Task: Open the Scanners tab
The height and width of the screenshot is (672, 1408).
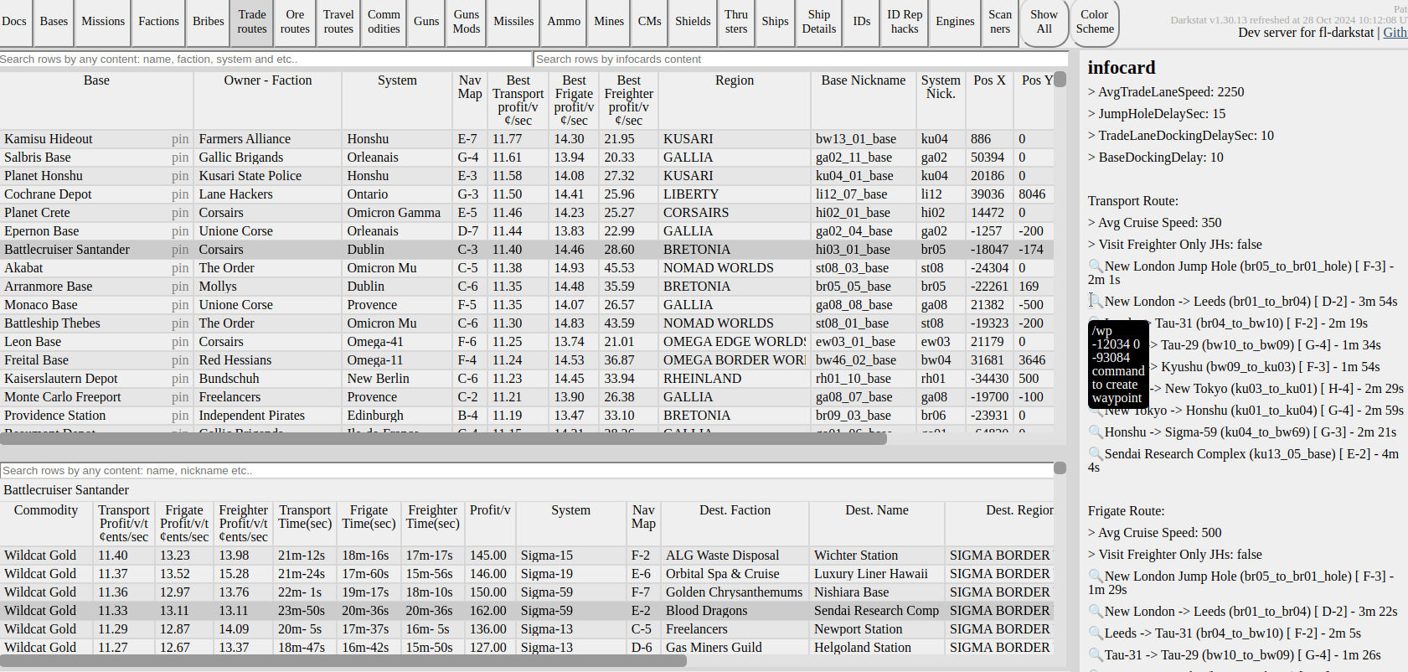Action: pyautogui.click(x=1000, y=22)
